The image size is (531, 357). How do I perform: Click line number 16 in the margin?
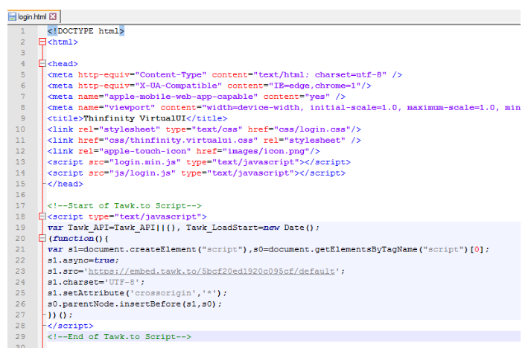[20, 195]
